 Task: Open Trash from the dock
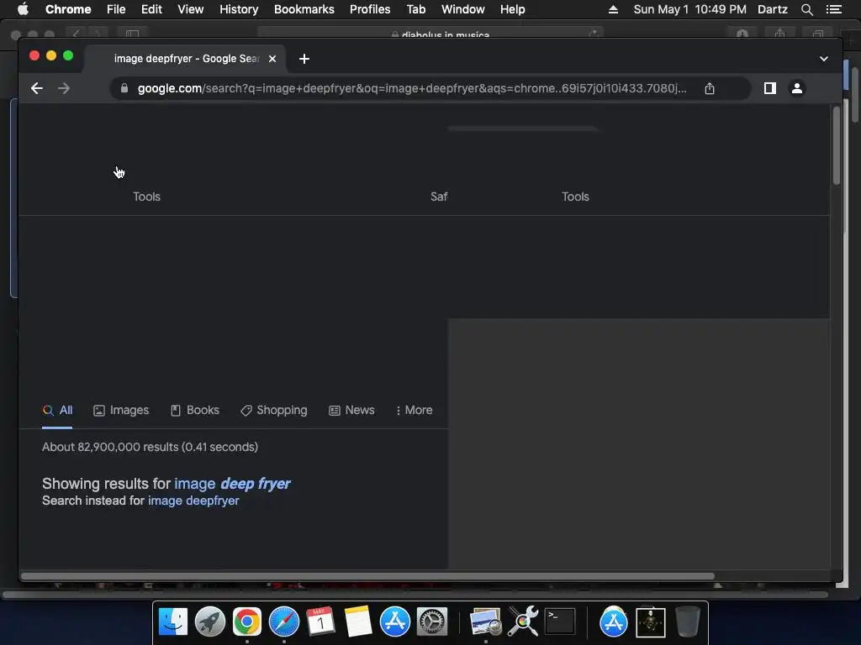click(688, 622)
